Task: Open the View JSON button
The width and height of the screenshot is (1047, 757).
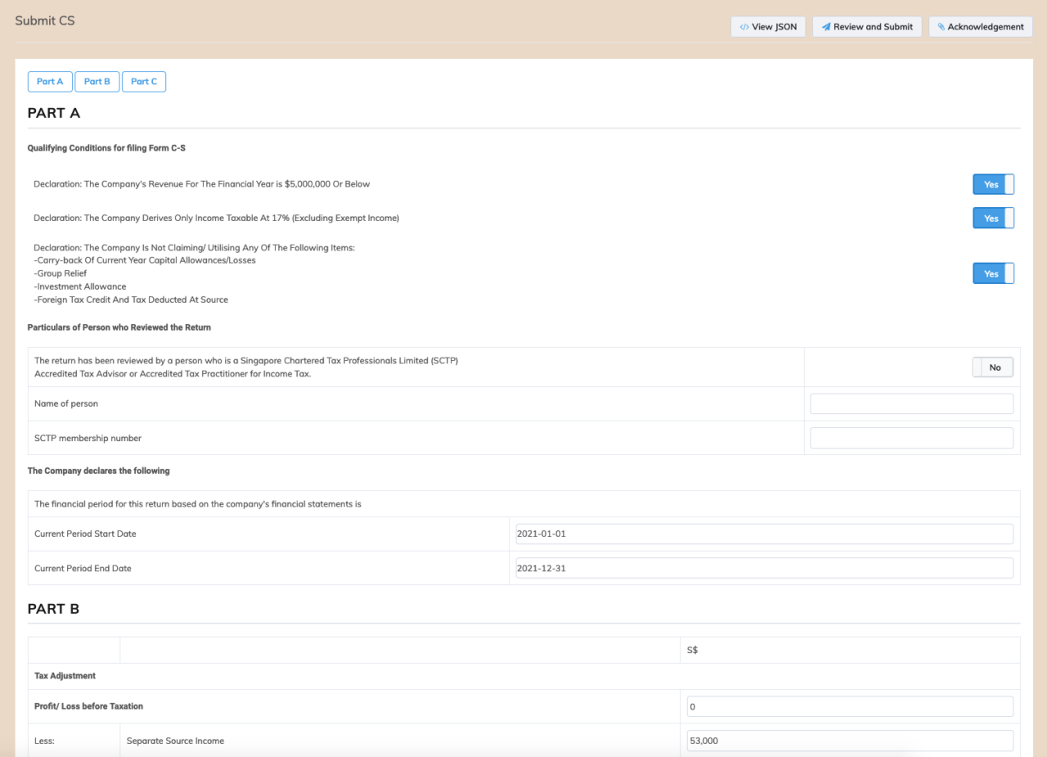Action: click(x=768, y=27)
